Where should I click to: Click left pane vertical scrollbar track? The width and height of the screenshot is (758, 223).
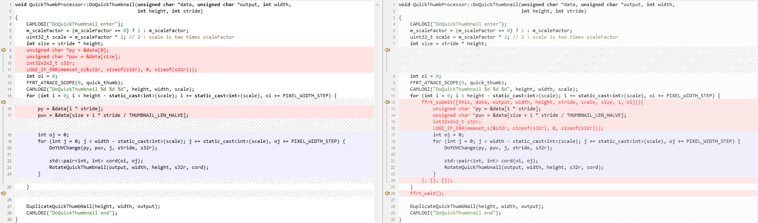click(377, 114)
